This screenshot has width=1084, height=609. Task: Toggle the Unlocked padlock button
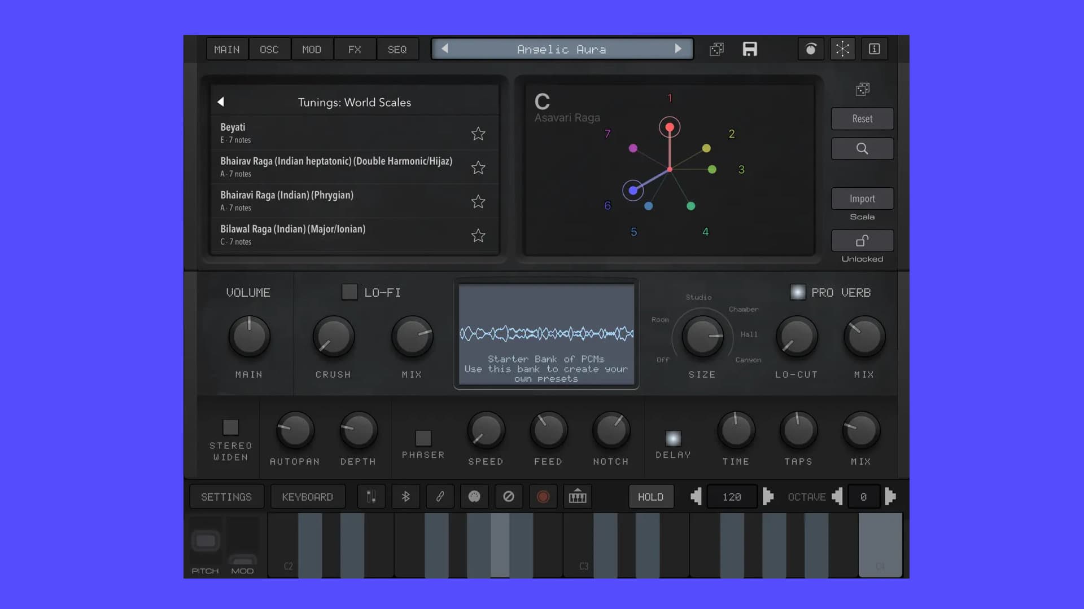click(862, 241)
